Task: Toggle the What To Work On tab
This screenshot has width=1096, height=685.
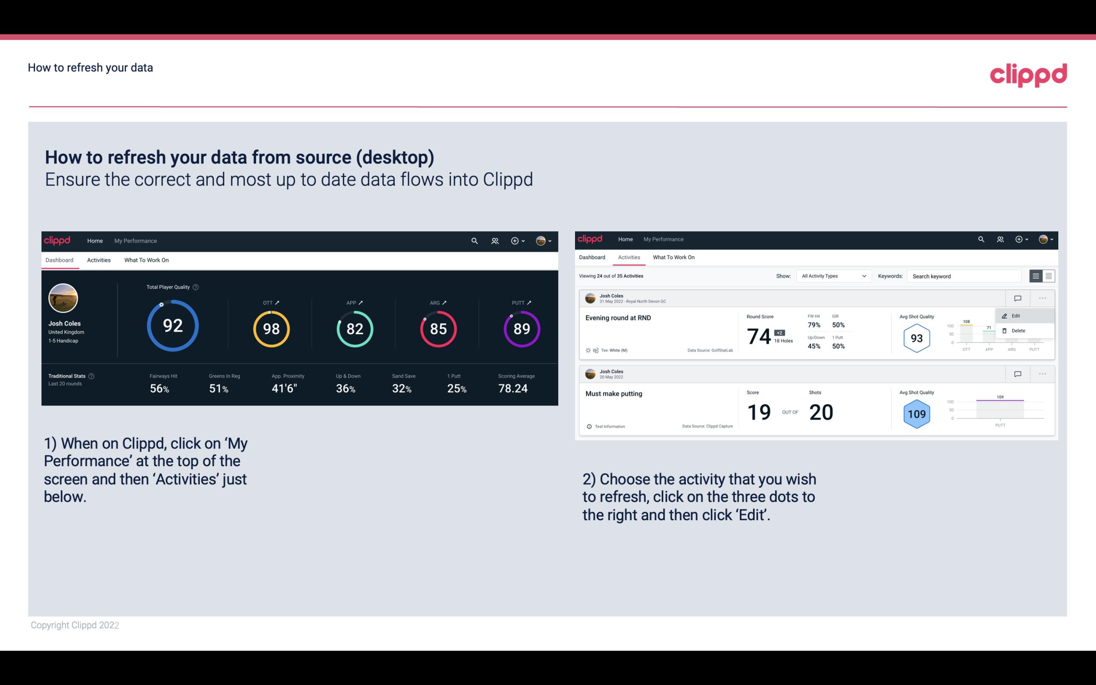Action: point(146,259)
